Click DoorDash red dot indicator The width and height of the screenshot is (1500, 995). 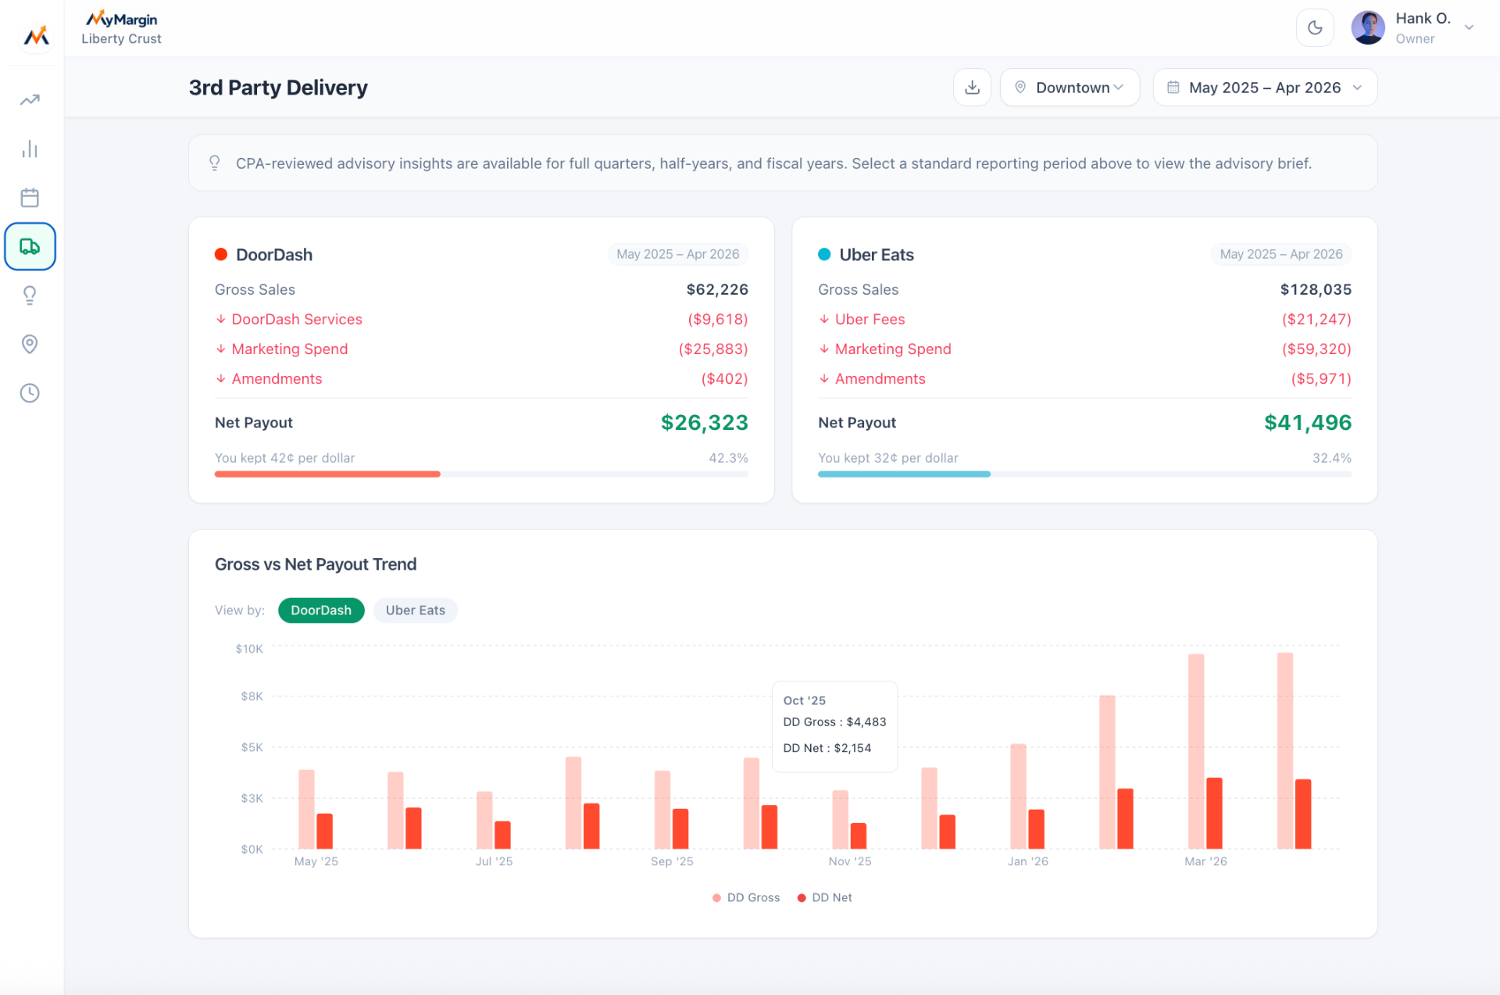221,254
